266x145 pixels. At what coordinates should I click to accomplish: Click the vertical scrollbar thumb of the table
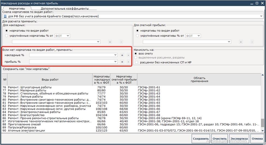click(263, 123)
